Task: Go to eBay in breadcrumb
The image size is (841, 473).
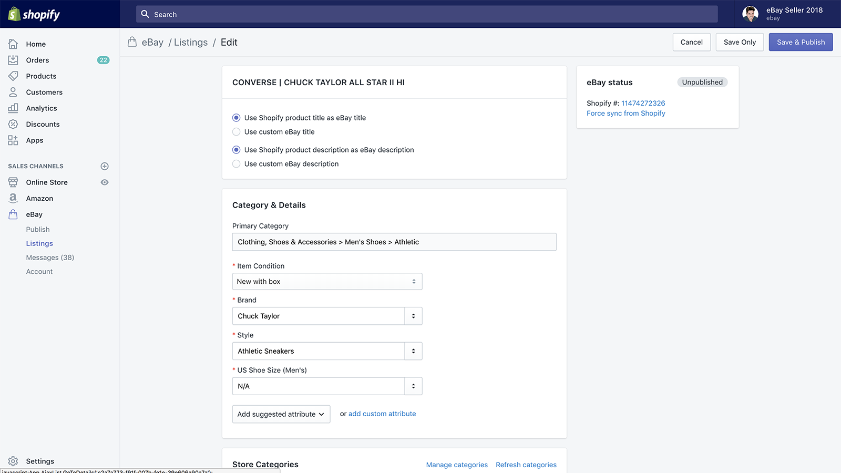Action: pos(152,42)
